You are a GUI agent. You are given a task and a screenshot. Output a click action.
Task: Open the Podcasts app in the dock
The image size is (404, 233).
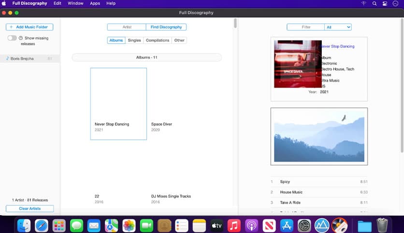click(251, 225)
